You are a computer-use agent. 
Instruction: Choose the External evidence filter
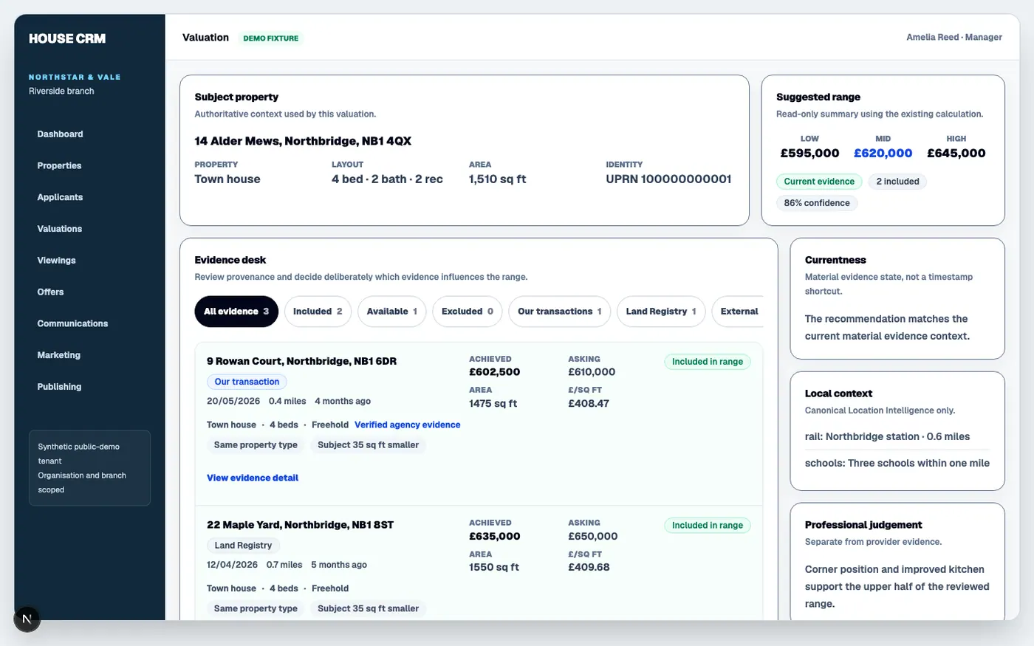(x=739, y=312)
